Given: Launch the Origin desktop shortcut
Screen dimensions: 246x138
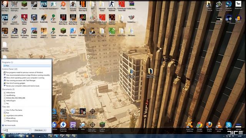Looking at the screenshot, I should point(63,5).
